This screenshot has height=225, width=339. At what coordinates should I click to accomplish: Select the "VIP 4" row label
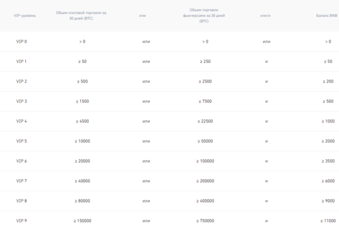[21, 121]
